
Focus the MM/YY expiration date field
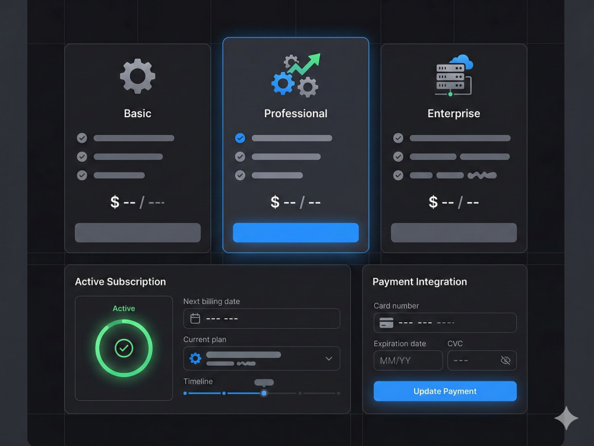(408, 360)
